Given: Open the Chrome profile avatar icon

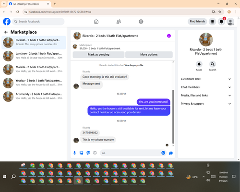Looking at the screenshot, I should click(x=229, y=12).
